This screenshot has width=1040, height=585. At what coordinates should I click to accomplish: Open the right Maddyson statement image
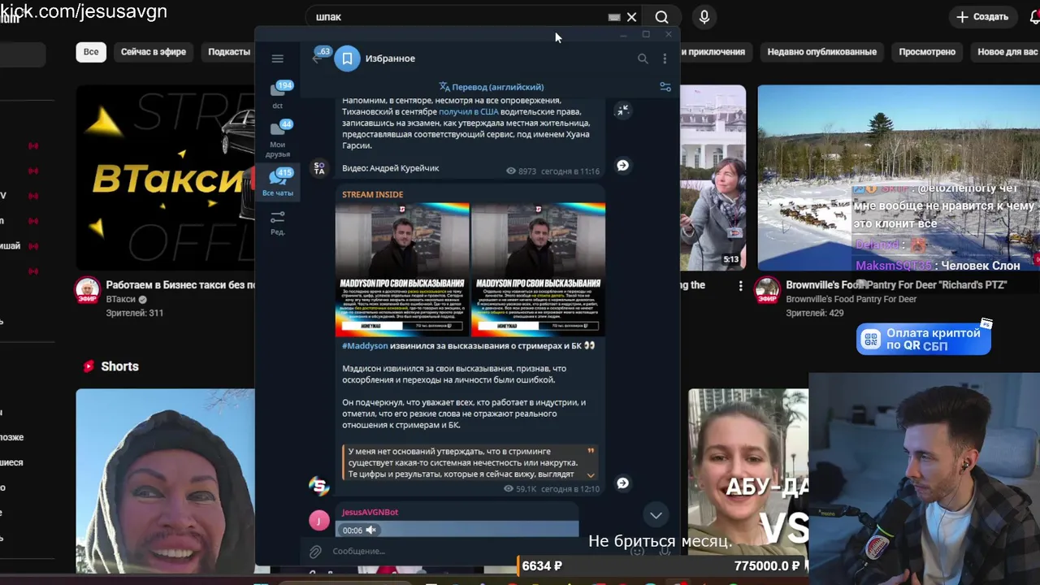click(538, 269)
